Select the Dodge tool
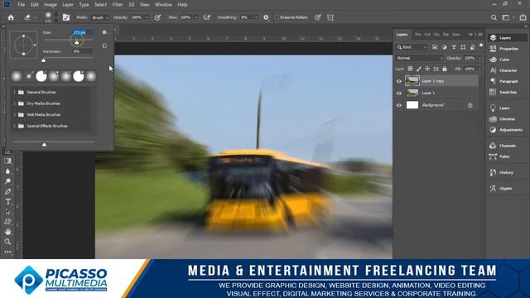 coord(7,181)
